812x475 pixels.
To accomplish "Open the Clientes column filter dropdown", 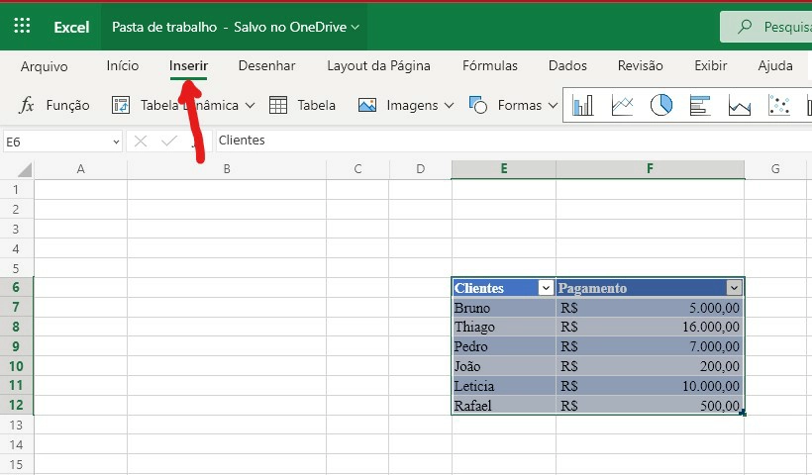I will 546,288.
